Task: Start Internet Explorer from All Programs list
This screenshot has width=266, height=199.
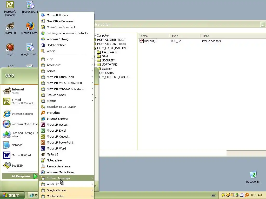Action: [x=66, y=119]
